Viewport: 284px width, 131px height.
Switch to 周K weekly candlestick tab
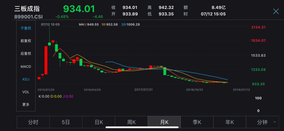pos(131,122)
